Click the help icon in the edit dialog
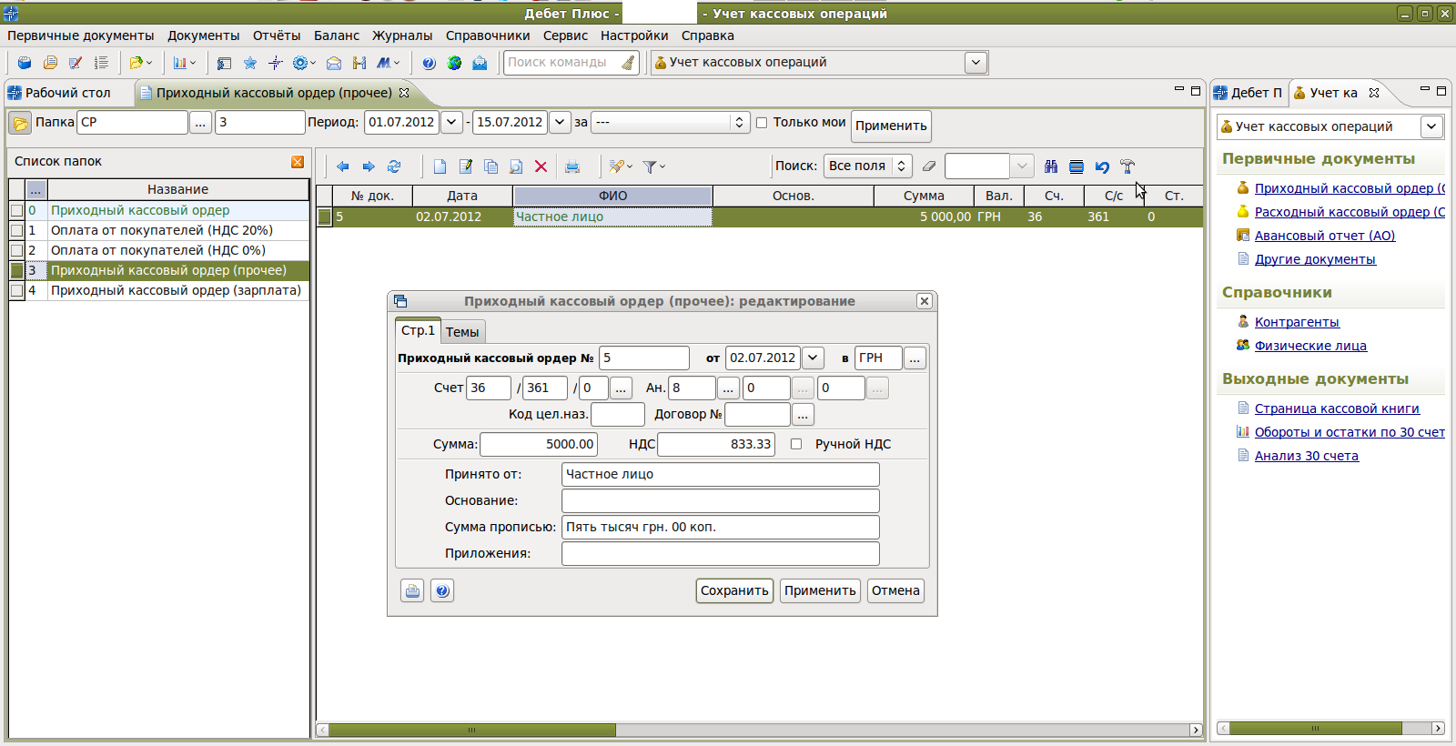This screenshot has width=1456, height=746. click(x=442, y=590)
